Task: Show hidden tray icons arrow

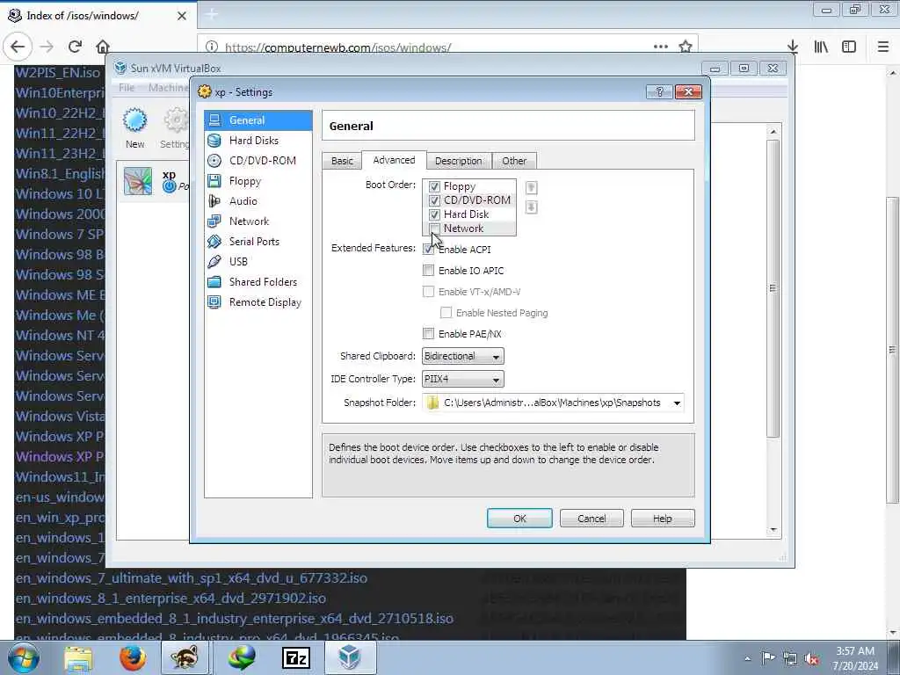Action: (747, 658)
